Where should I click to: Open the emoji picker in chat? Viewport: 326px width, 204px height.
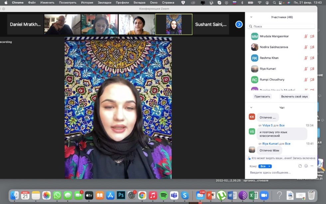point(306,166)
